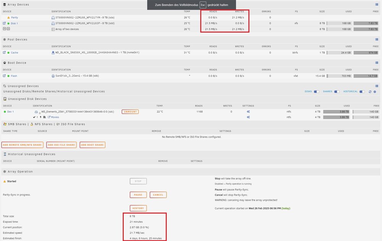Open the Disk 1 browse icon
This screenshot has width=382, height=241.
(x=4, y=23)
